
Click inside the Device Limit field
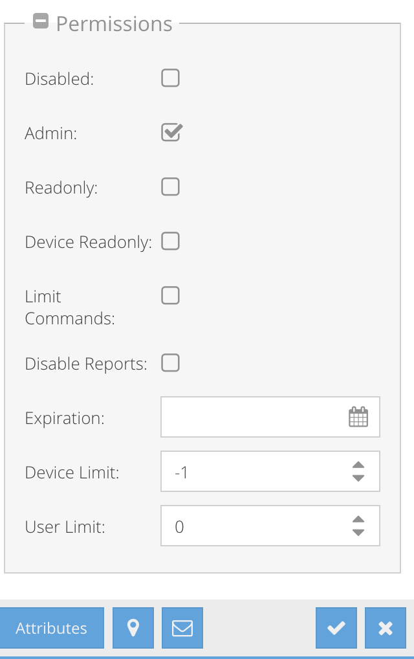259,471
